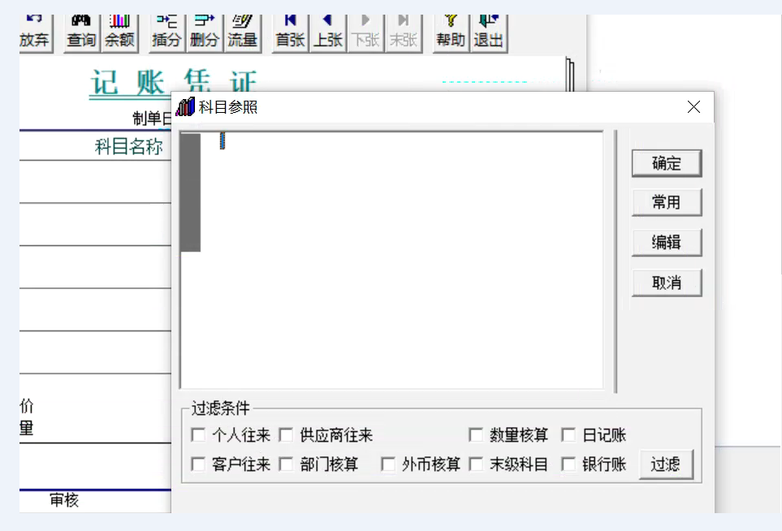Open 流量 (cash flow) toolbar icon
Screen dimensions: 782x531
[242, 33]
